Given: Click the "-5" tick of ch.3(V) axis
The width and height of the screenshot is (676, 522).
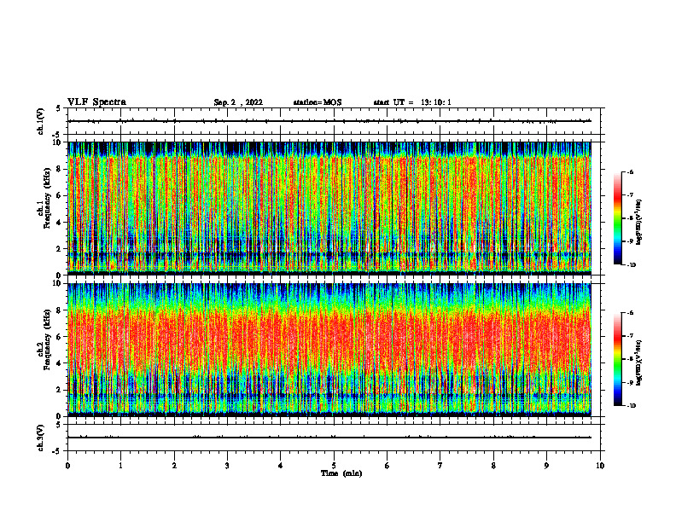Looking at the screenshot, I should [57, 451].
